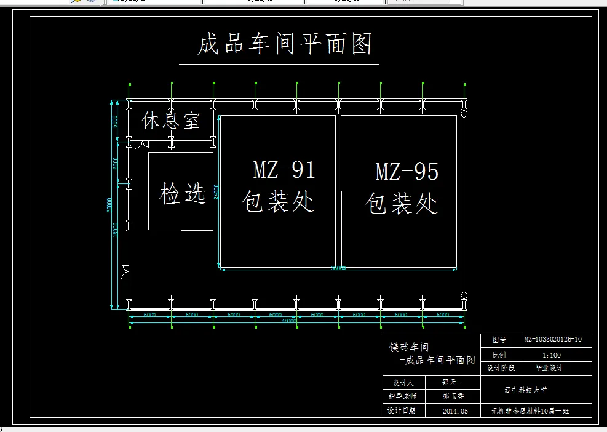
Task: Select the advisor name 郭玉香
Action: [x=453, y=396]
